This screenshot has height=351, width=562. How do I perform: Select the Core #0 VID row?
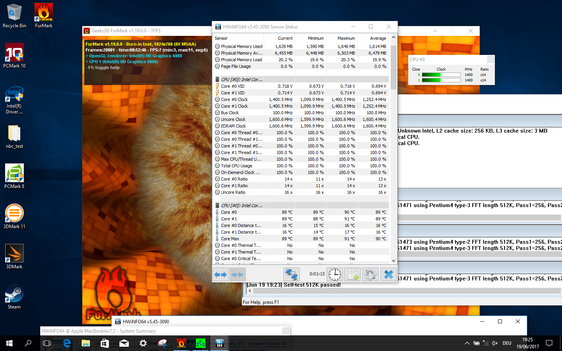coord(301,86)
